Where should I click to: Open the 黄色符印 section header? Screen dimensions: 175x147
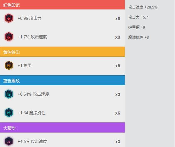pos(62,52)
